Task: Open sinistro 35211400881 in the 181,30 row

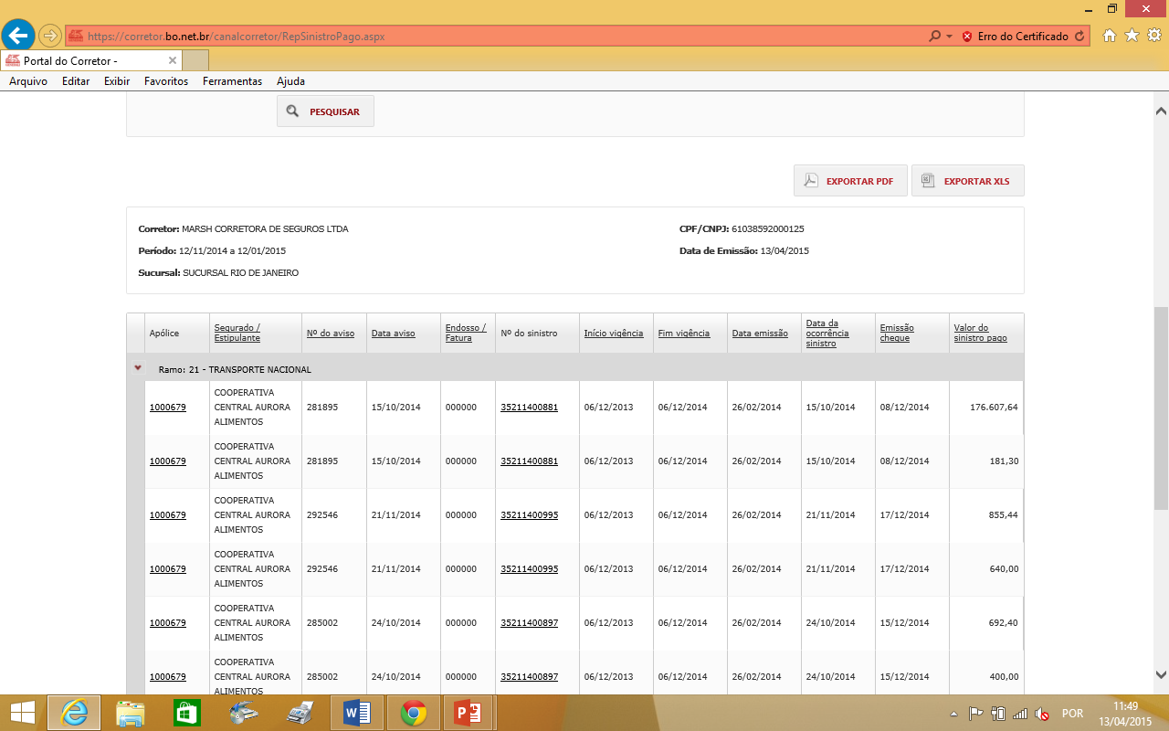Action: (x=529, y=461)
